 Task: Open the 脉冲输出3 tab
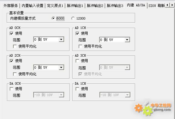pos(115,5)
